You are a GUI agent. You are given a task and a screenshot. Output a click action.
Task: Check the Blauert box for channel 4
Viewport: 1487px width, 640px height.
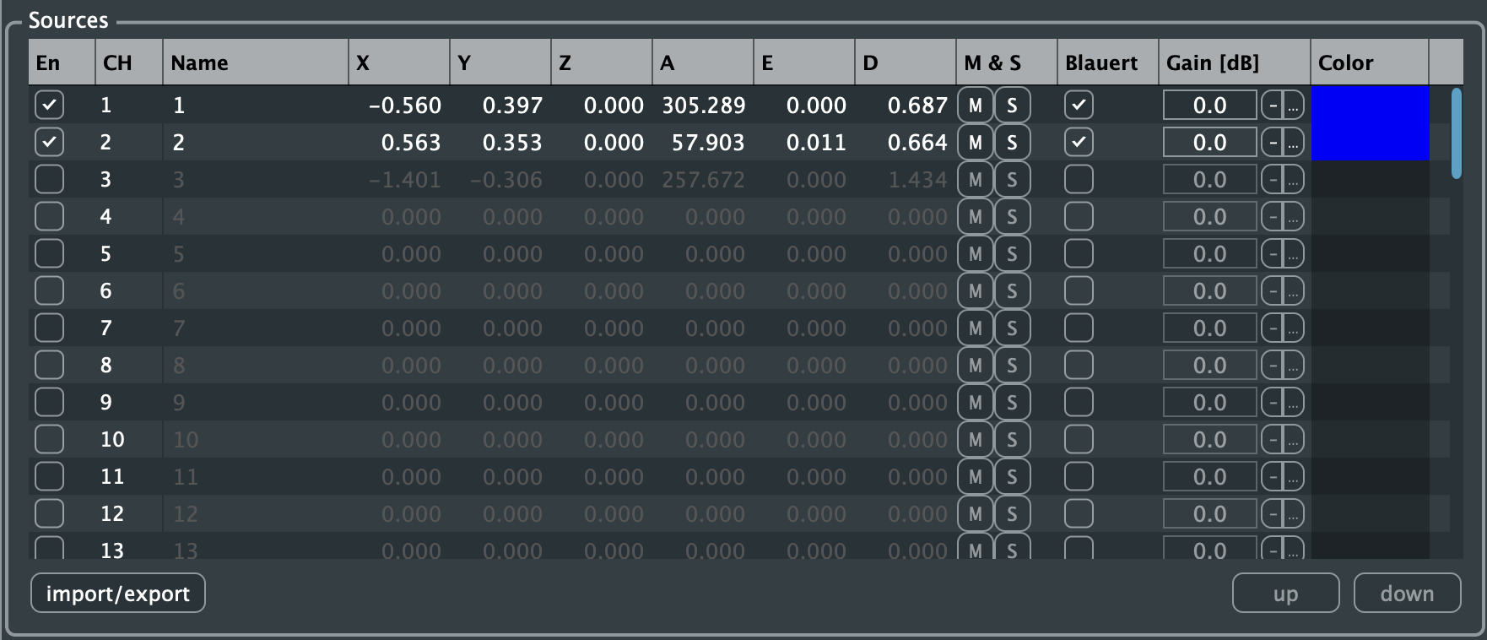pyautogui.click(x=1079, y=217)
